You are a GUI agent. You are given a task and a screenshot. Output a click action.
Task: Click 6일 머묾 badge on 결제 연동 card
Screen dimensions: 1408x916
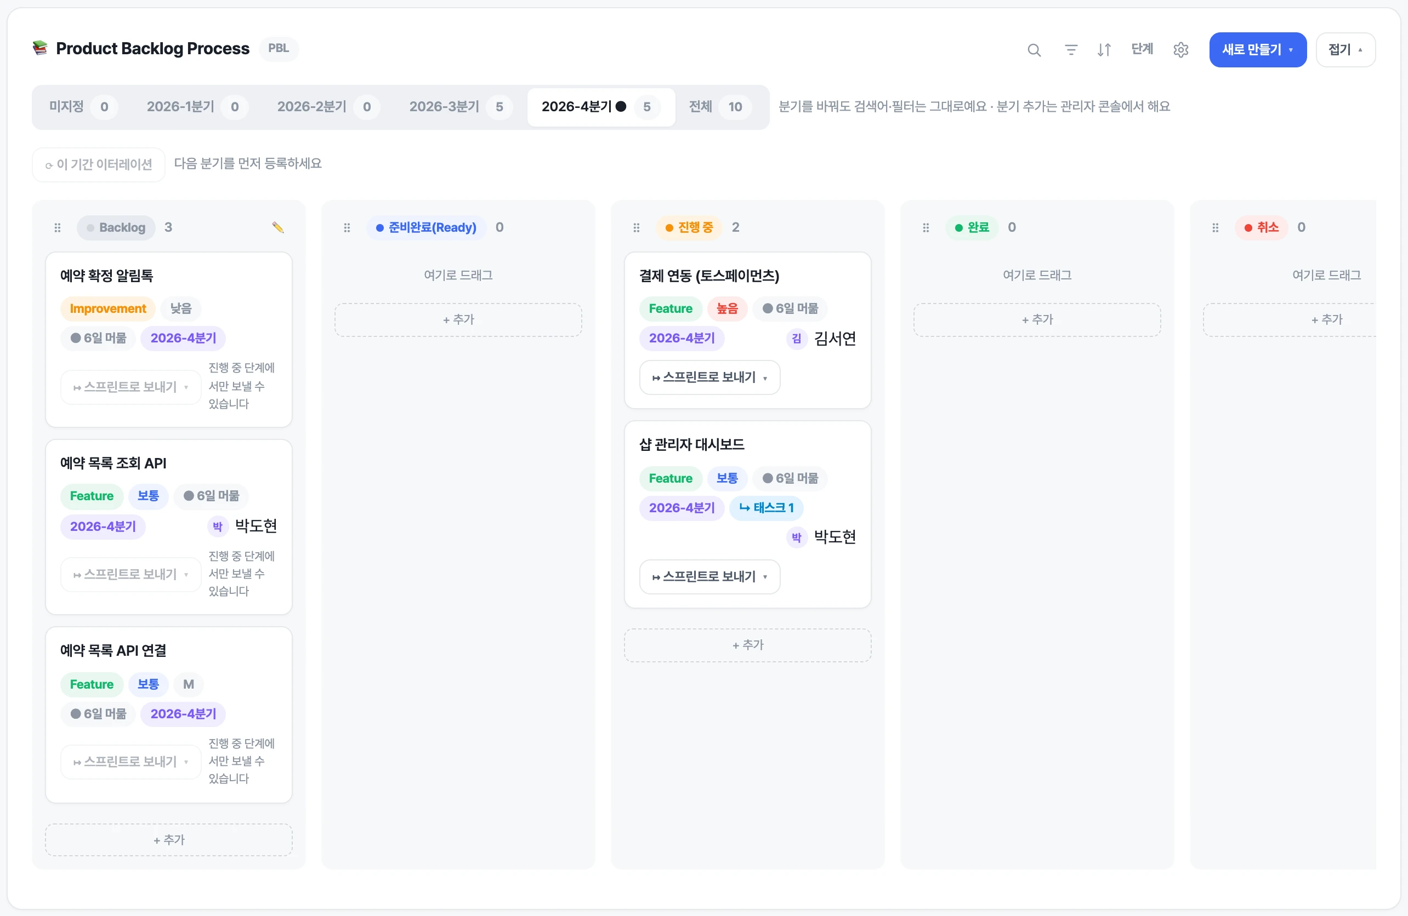click(x=790, y=308)
